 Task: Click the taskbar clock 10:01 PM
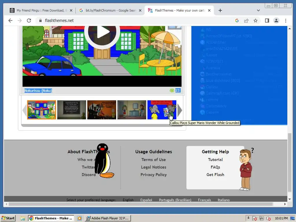[x=281, y=218]
